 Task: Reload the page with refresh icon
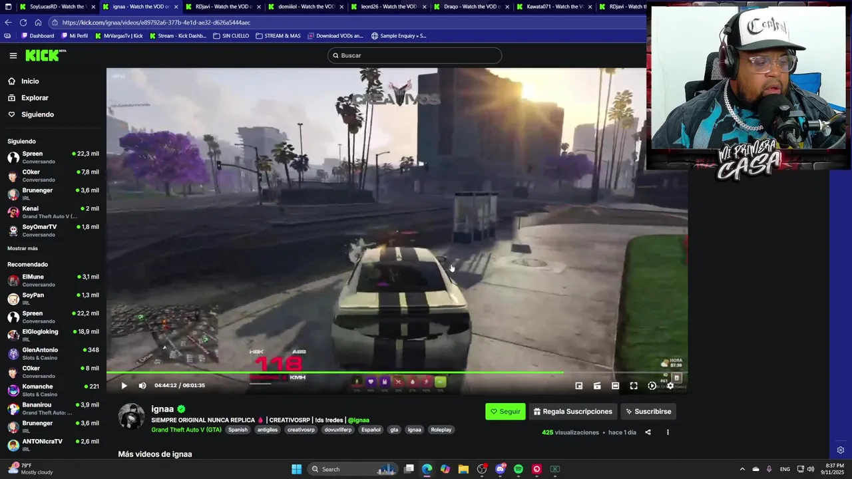coord(23,22)
